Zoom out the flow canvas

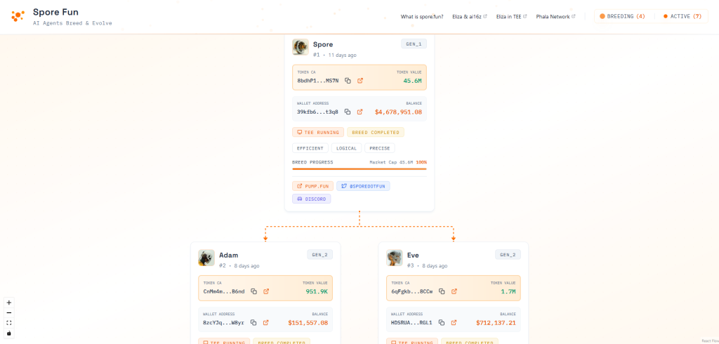coord(8,312)
